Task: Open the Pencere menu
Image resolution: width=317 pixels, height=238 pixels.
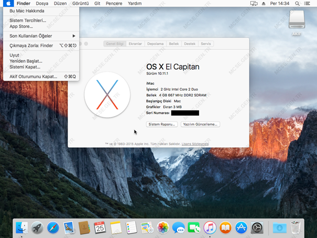Action: pyautogui.click(x=114, y=4)
